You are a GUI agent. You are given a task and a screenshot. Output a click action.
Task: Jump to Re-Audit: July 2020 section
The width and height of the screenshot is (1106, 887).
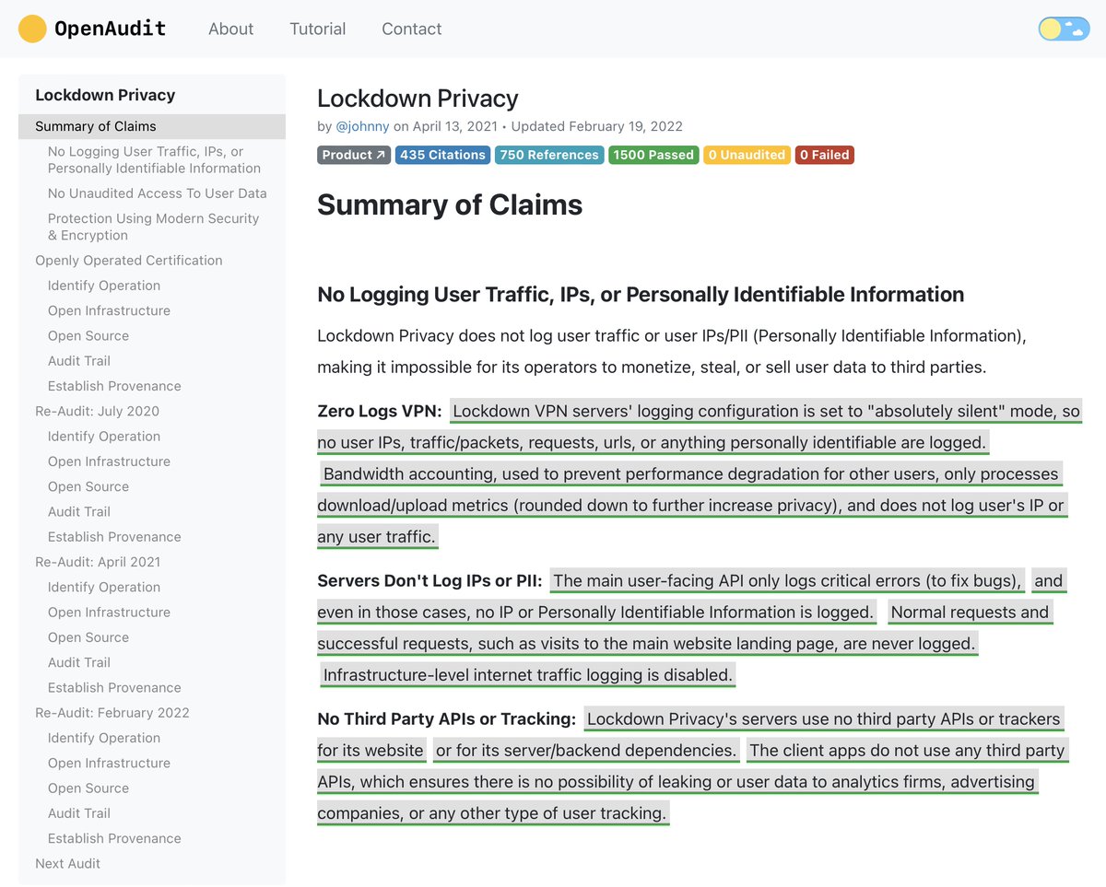(97, 411)
